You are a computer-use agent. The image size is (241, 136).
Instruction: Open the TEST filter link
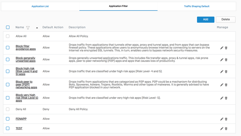pyautogui.click(x=19, y=128)
